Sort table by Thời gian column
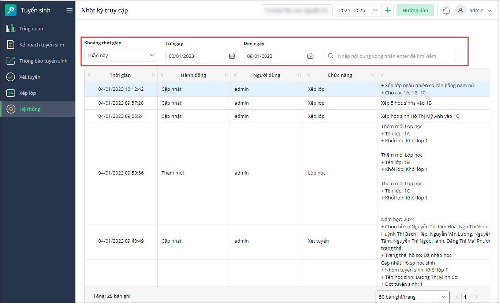The width and height of the screenshot is (499, 303). coord(153,75)
